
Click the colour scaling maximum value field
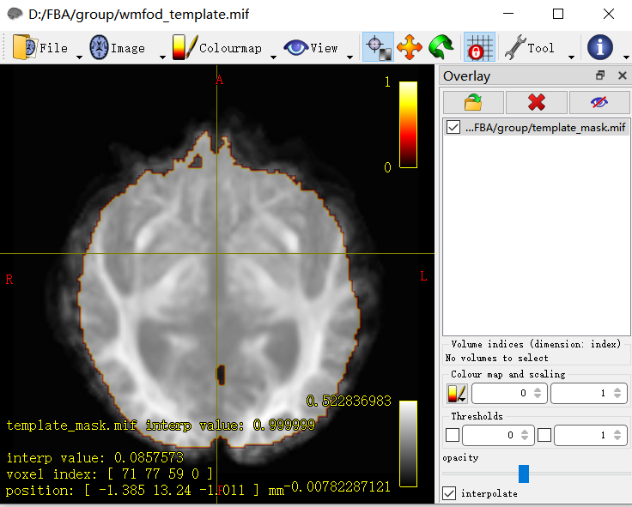click(584, 393)
